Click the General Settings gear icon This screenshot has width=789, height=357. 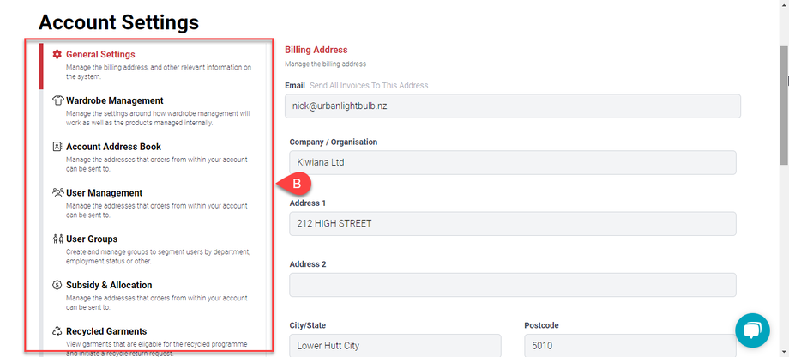tap(57, 55)
